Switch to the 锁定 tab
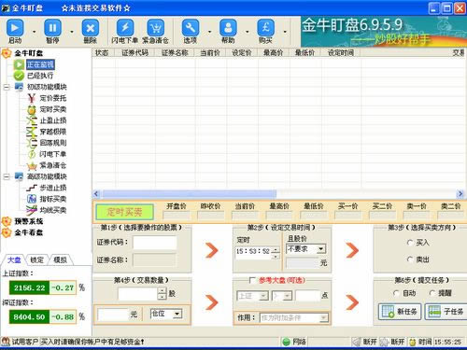Image resolution: width=467 pixels, height=350 pixels. 36,259
